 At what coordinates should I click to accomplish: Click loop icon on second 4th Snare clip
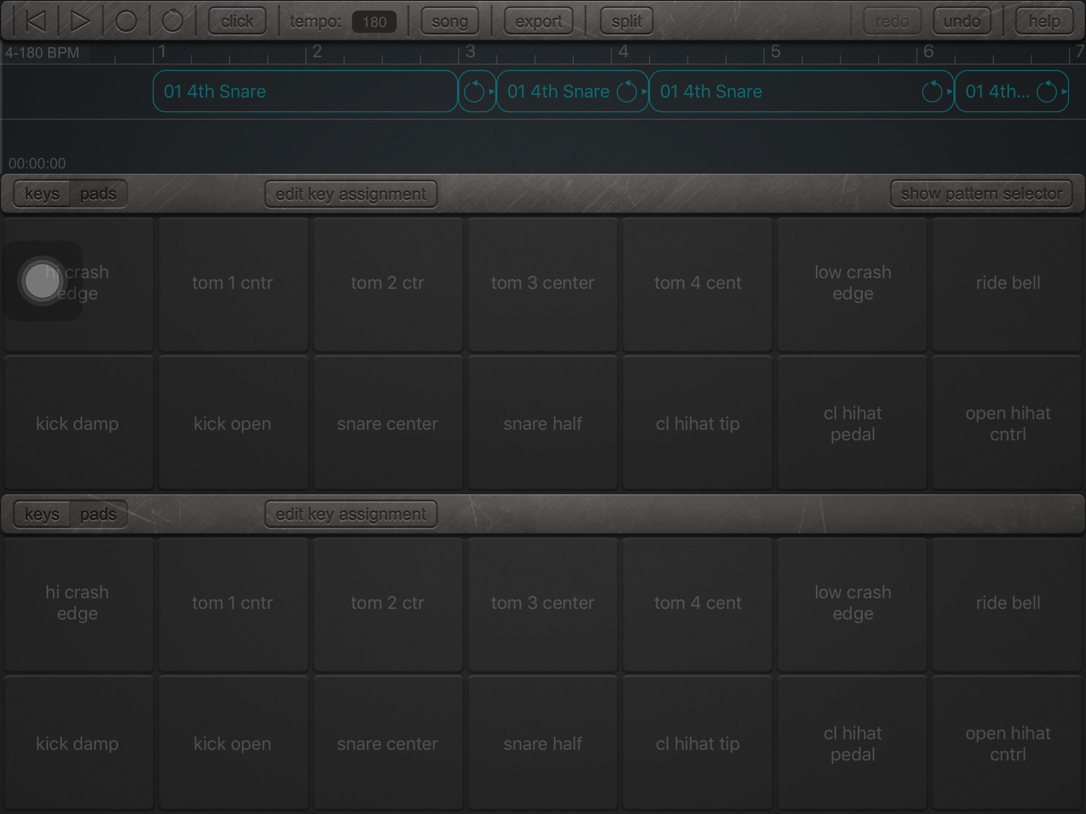point(627,92)
